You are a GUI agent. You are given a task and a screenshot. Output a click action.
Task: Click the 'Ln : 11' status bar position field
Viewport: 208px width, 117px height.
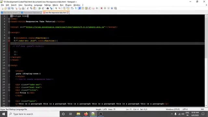coord(129,110)
